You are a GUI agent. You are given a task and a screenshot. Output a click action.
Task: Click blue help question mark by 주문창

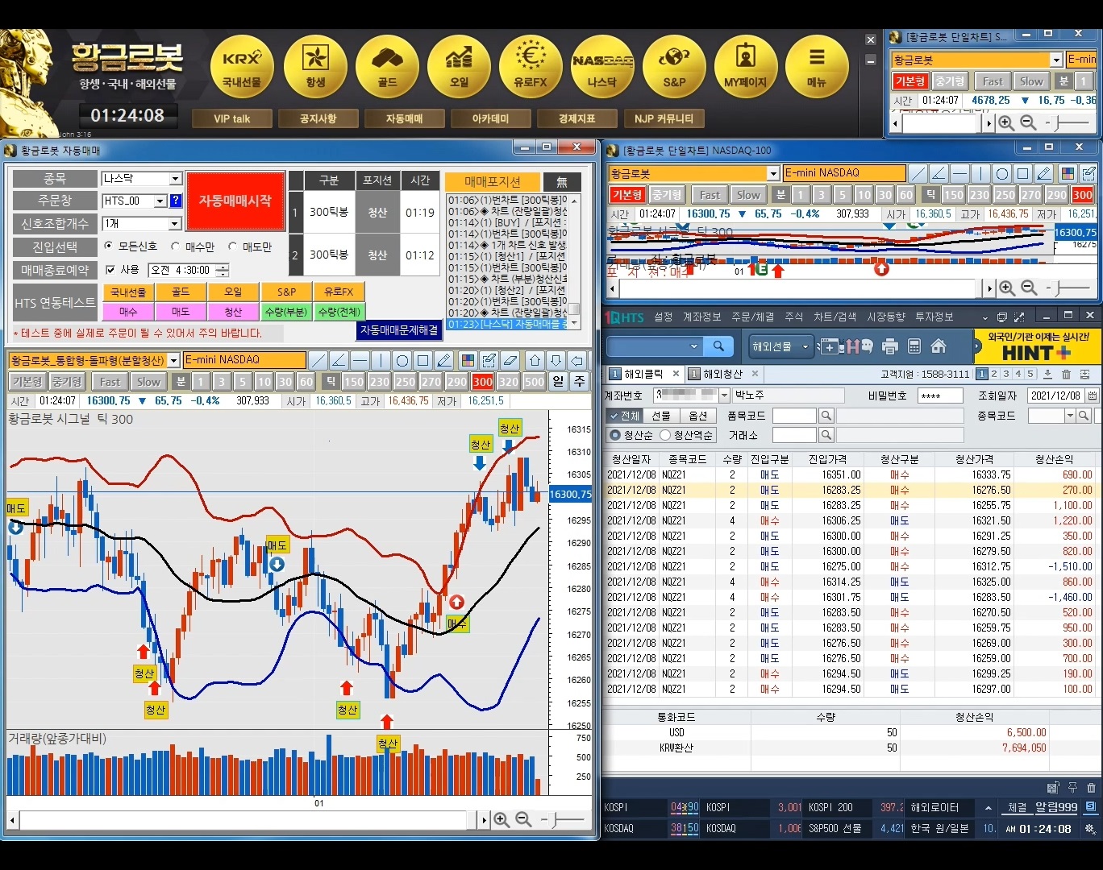(x=176, y=201)
